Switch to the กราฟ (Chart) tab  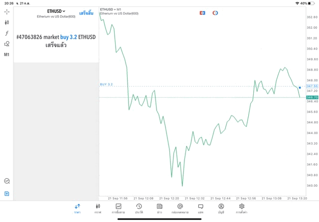[98, 209]
